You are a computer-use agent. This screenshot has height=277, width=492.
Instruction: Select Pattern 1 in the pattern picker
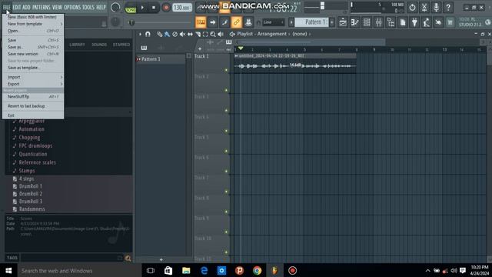(x=161, y=59)
